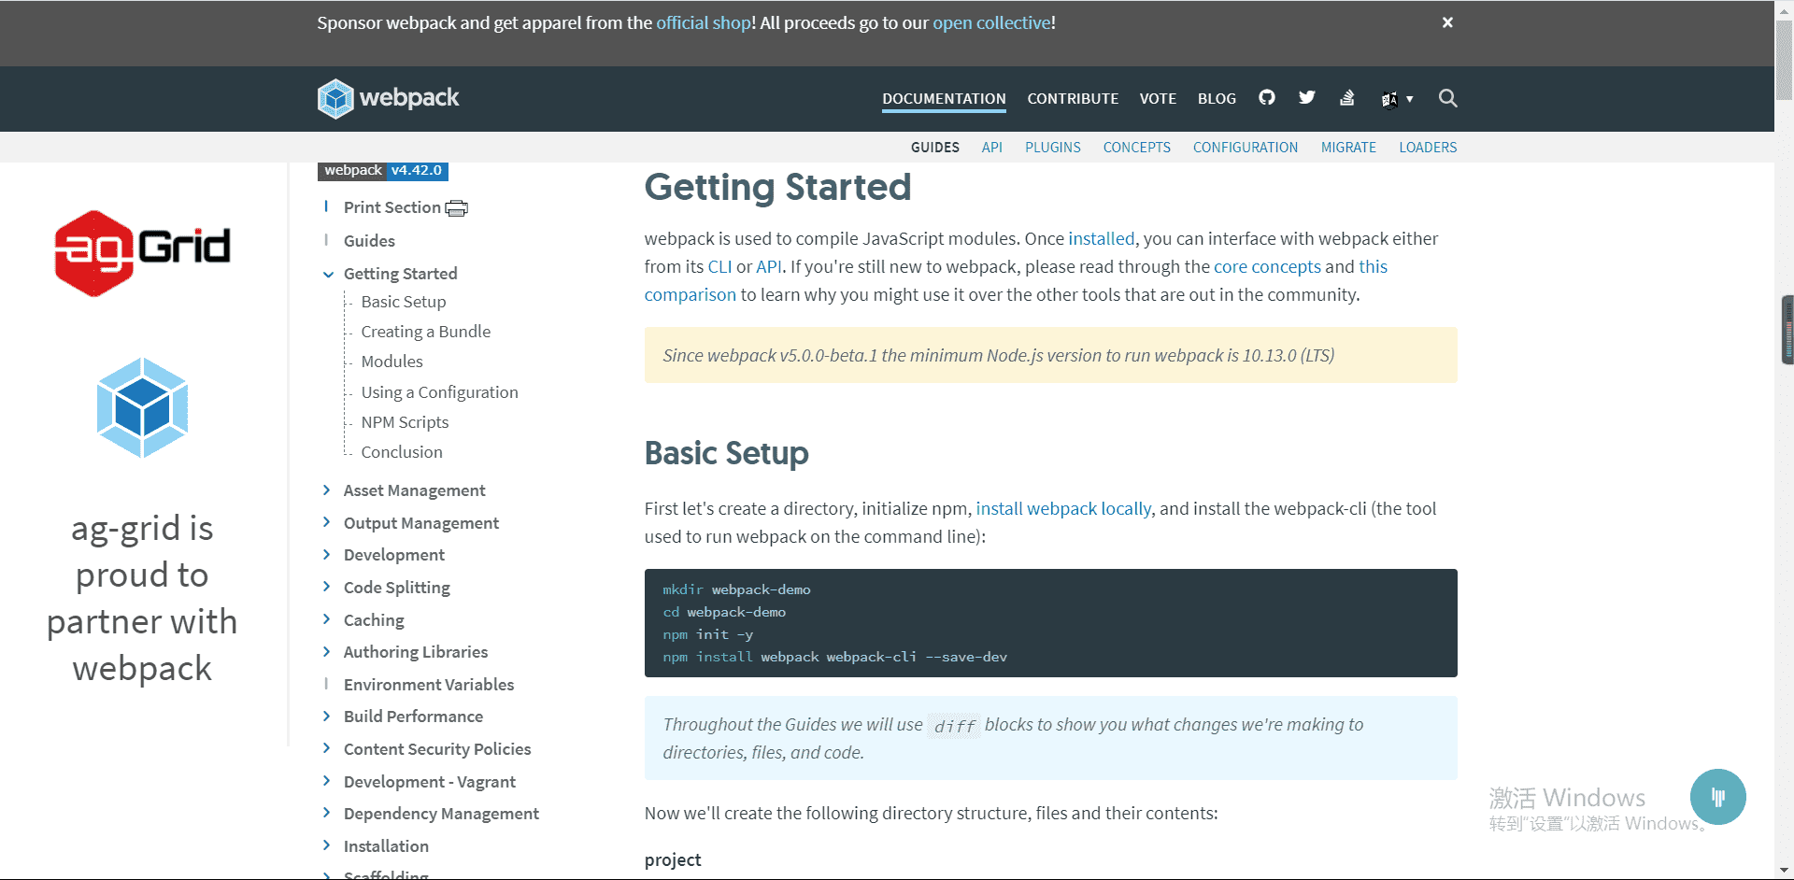Switch to the PLUGINS tab
The width and height of the screenshot is (1794, 880).
click(1052, 148)
